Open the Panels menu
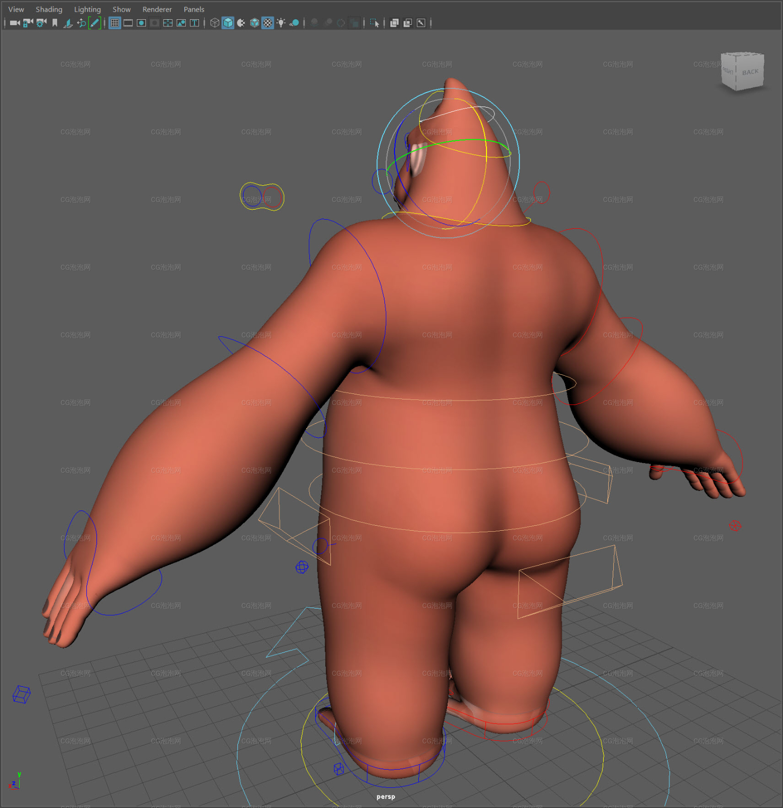Viewport: 783px width, 808px height. pyautogui.click(x=194, y=9)
